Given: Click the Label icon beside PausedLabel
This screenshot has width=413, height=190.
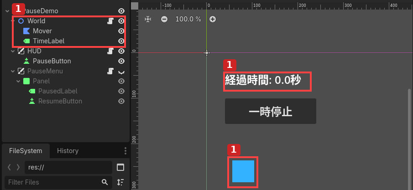Looking at the screenshot, I should tap(32, 91).
